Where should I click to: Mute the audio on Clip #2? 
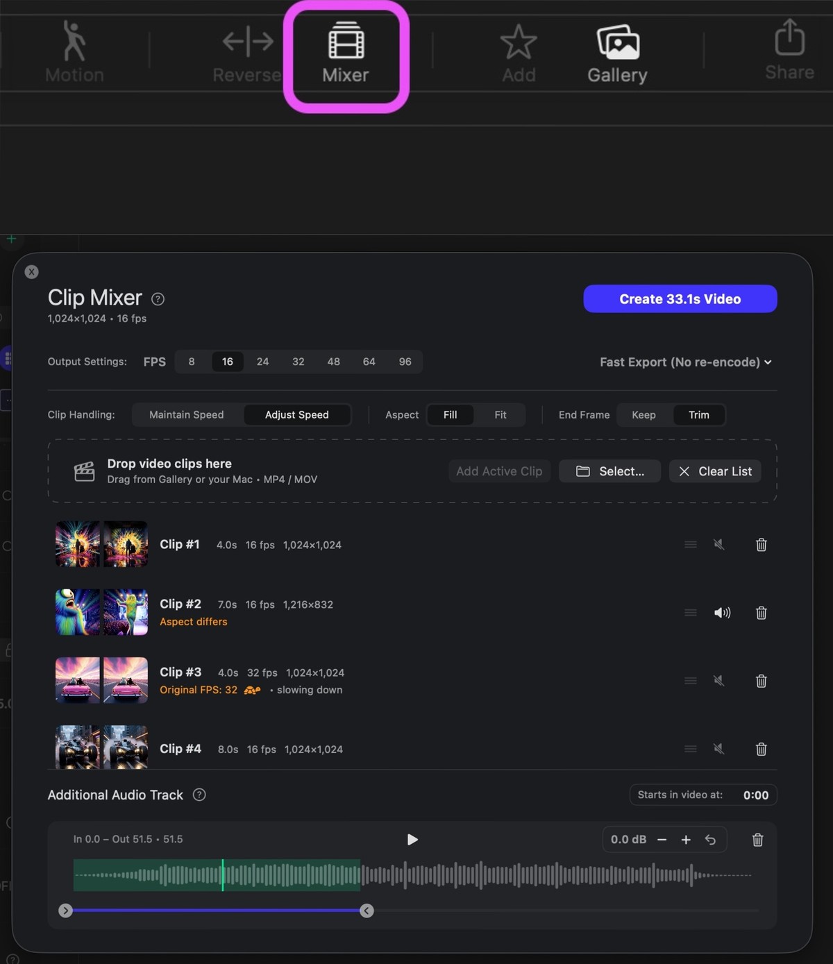tap(723, 613)
